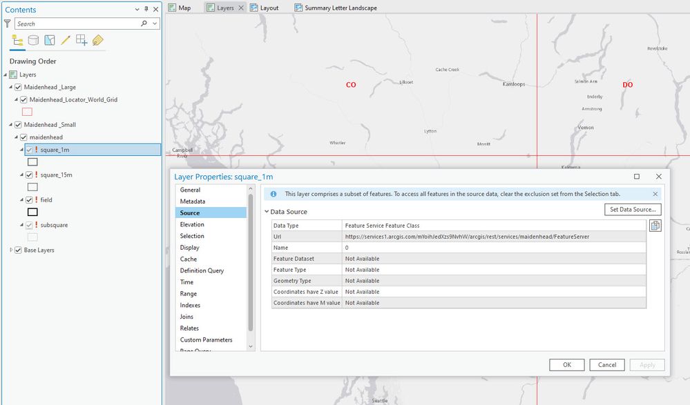Close the Layers map tab
690x405 pixels.
[241, 8]
